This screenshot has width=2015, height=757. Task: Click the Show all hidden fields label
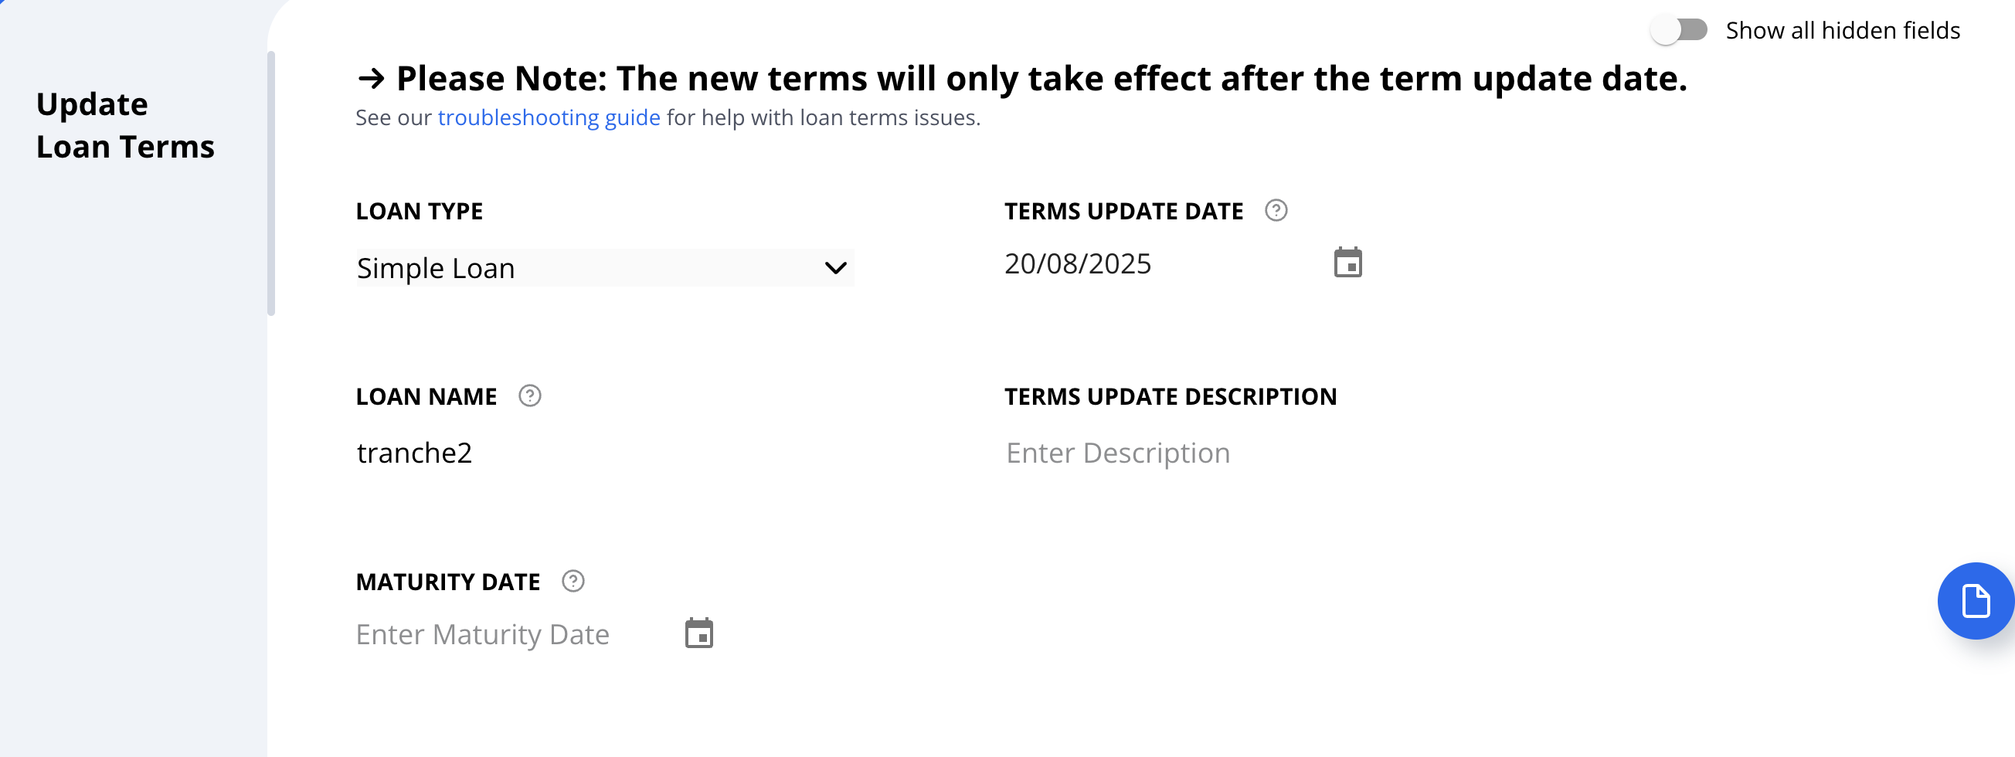[x=1842, y=30]
